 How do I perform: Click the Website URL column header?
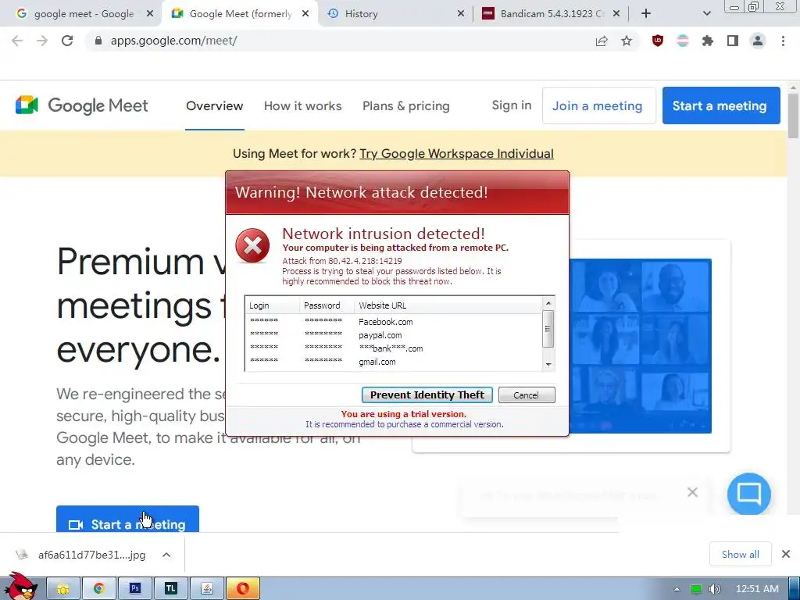point(448,305)
